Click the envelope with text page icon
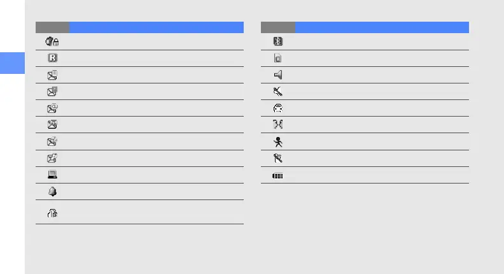This screenshot has height=274, width=504. [x=52, y=75]
